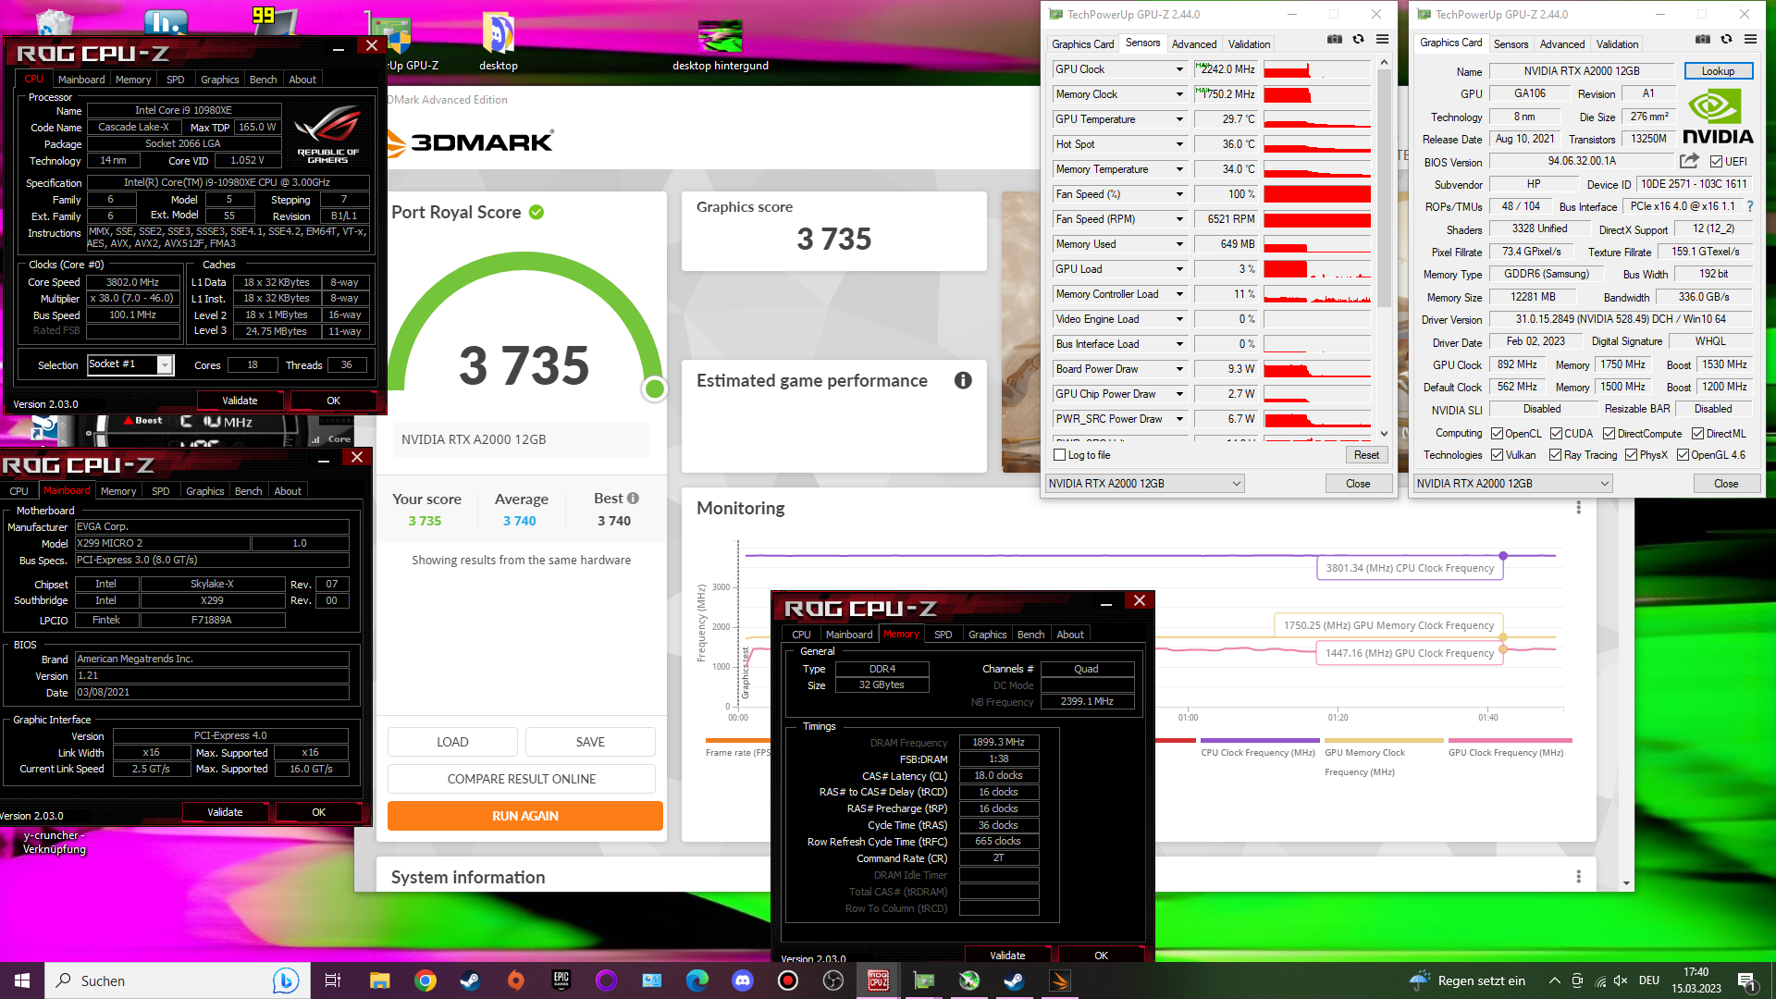This screenshot has height=999, width=1776.
Task: Switch to ROG CPU-Z taskbar icon
Action: pyautogui.click(x=879, y=980)
